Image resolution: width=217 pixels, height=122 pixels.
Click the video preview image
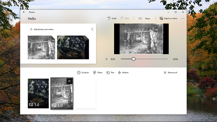tap(141, 39)
